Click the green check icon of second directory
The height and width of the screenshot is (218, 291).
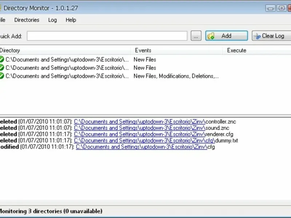point(2,68)
